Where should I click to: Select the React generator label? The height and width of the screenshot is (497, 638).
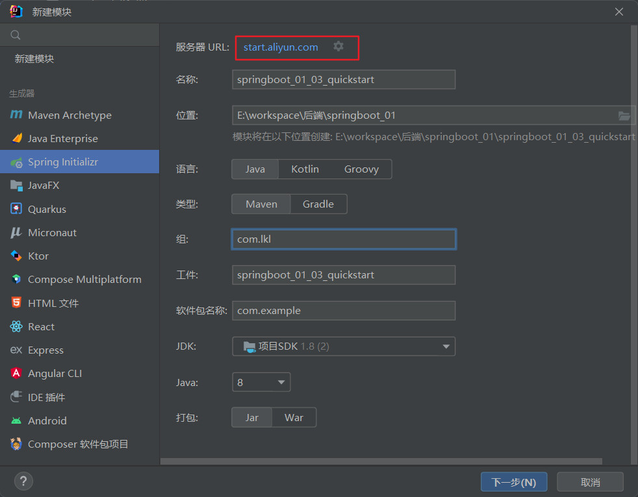(41, 327)
